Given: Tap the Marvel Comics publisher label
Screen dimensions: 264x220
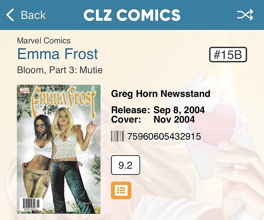Looking at the screenshot, I should [x=44, y=41].
